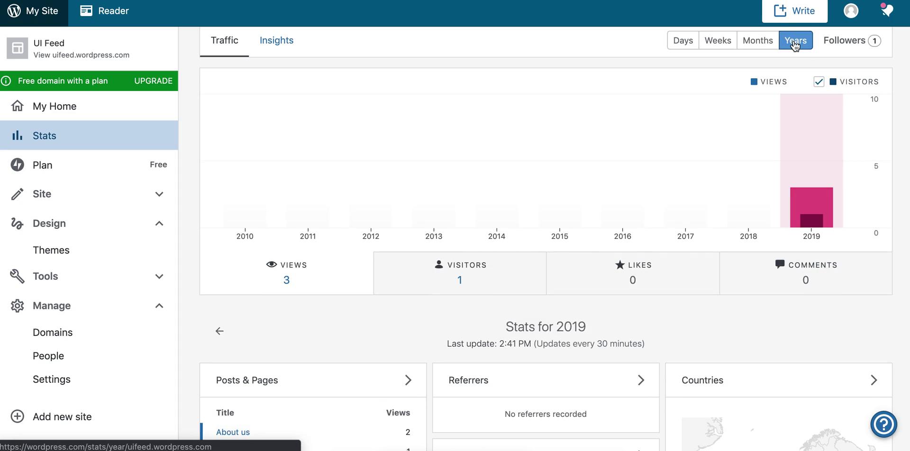Open My Home from the house icon
910x451 pixels.
[x=17, y=106]
